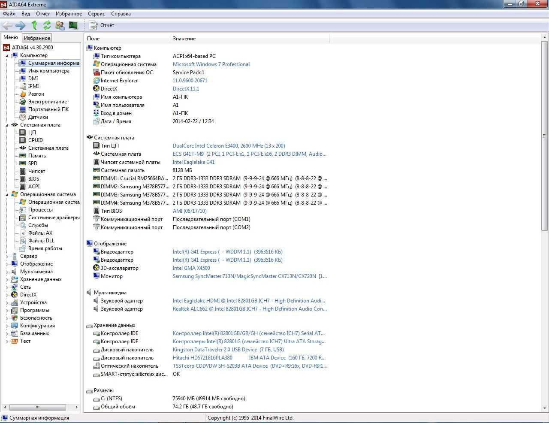Click the Поле column header
This screenshot has width=549, height=423.
tap(128, 39)
